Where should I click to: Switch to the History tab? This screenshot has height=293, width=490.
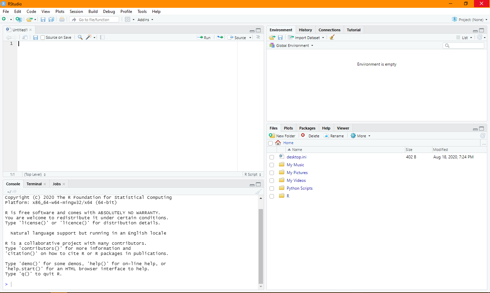pos(306,30)
